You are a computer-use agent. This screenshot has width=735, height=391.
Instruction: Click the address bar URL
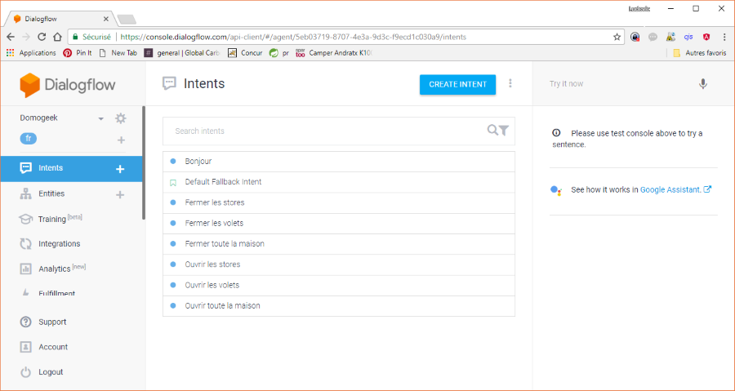[x=293, y=37]
